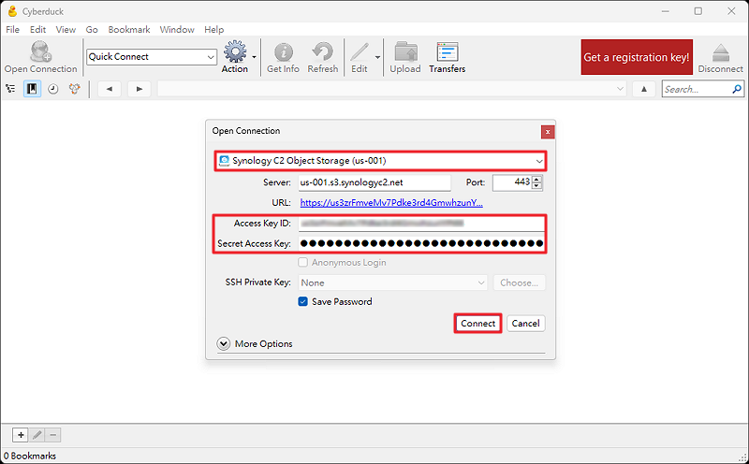Viewport: 749px width, 464px height.
Task: Click the Choose... button
Action: 520,283
